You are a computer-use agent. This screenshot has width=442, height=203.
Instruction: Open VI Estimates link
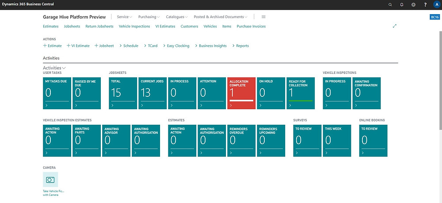pyautogui.click(x=165, y=26)
